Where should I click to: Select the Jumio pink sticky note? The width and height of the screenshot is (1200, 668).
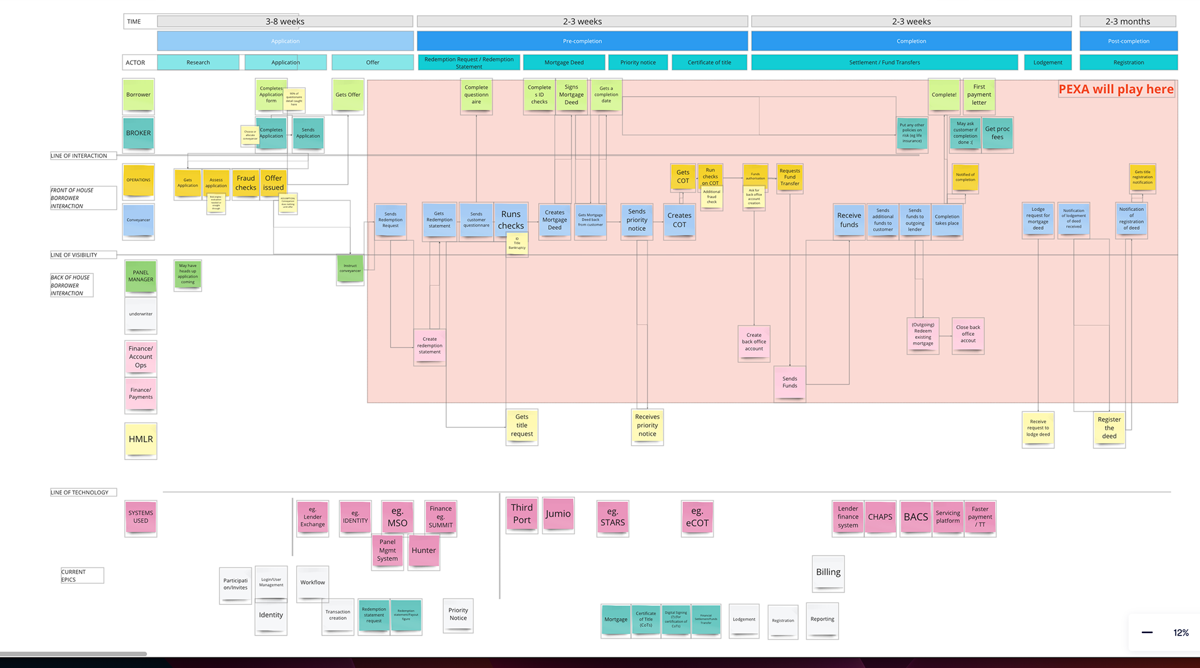click(558, 514)
